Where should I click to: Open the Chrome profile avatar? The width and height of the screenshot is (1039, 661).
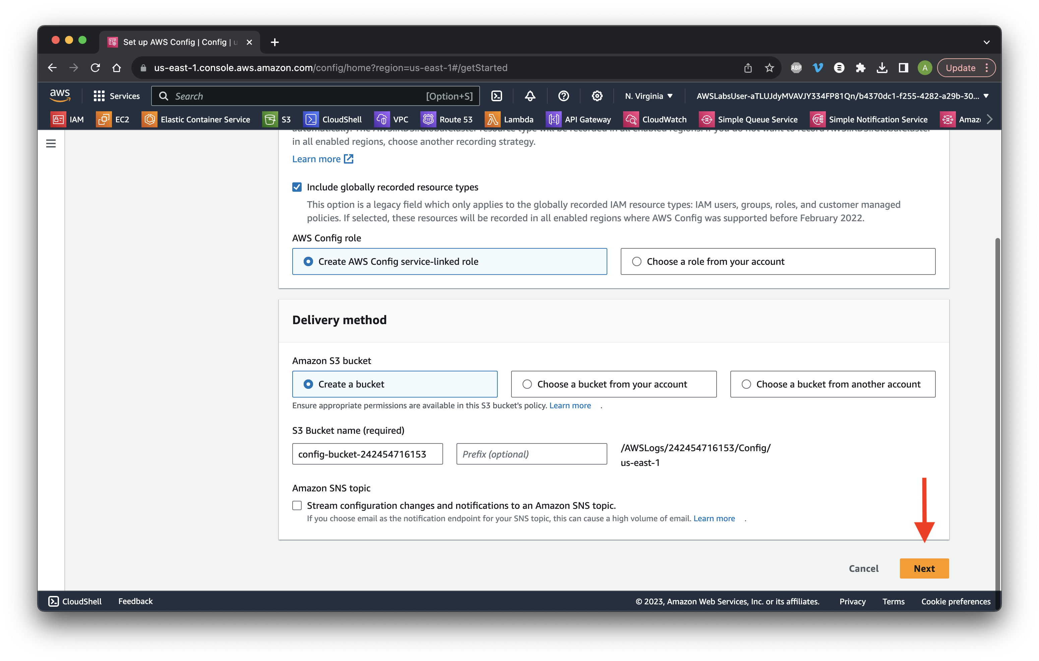[925, 68]
